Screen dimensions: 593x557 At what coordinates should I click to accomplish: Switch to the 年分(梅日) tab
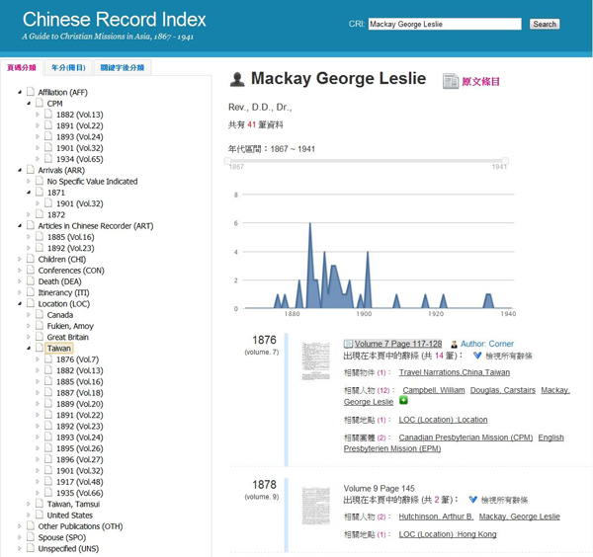[68, 68]
